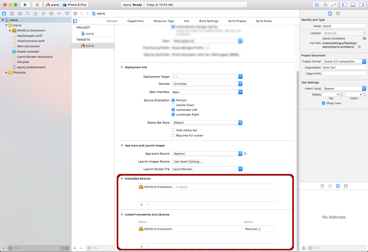Open the Report navigator
The image size is (368, 252).
[x=67, y=13]
